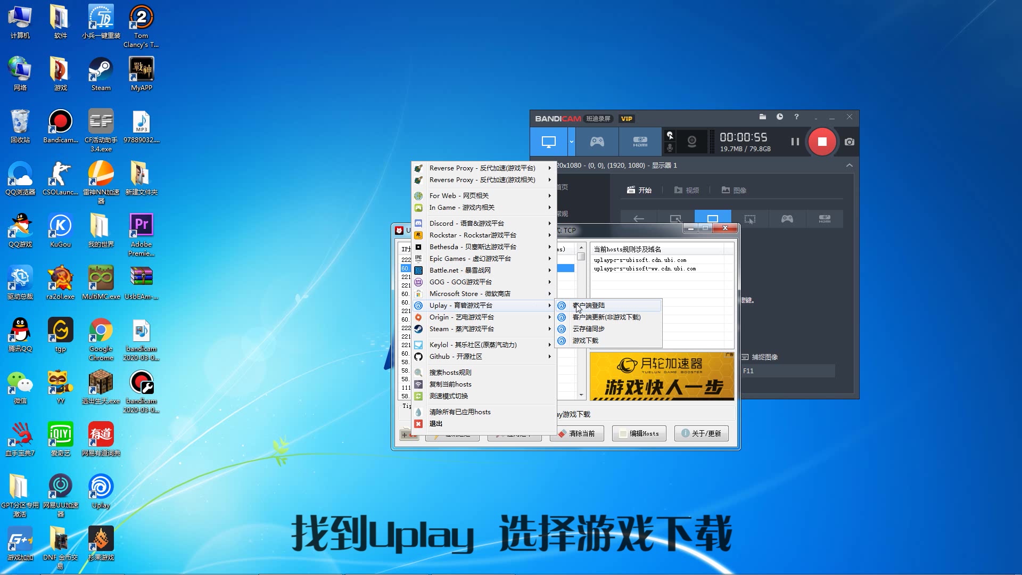Image resolution: width=1022 pixels, height=575 pixels.
Task: Choose 复制当前hosts from the menu
Action: point(484,384)
